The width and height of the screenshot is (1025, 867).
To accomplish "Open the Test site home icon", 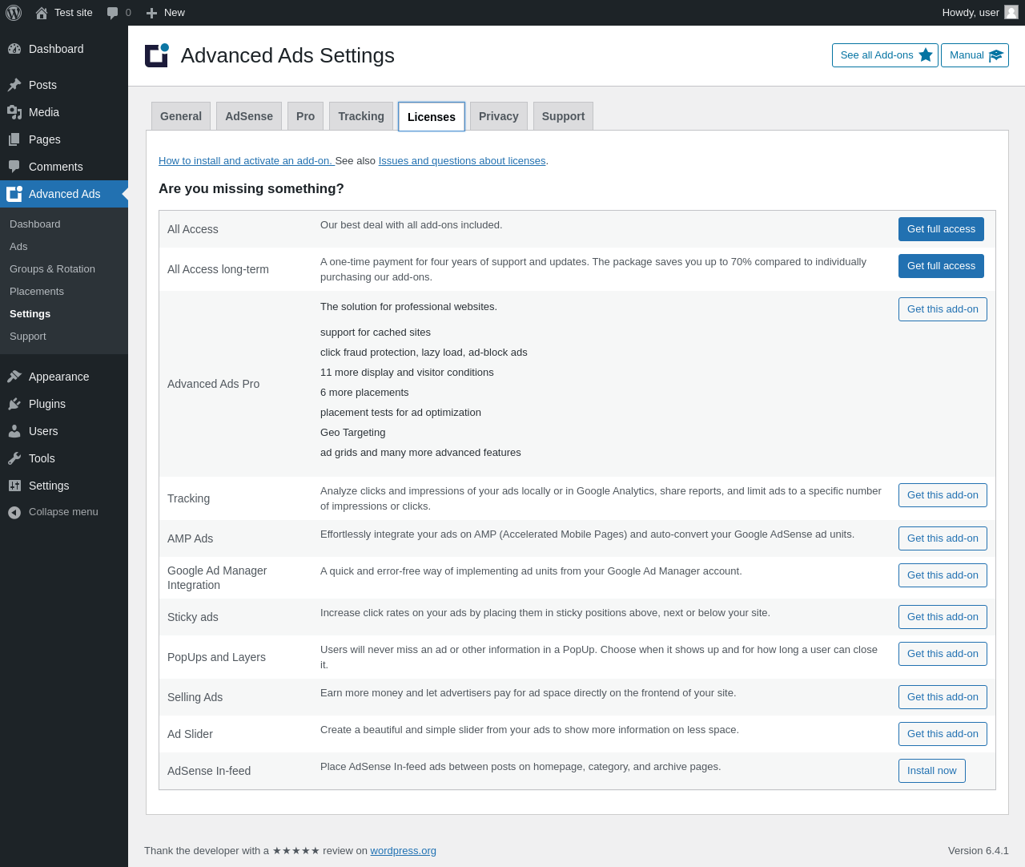I will [x=42, y=13].
